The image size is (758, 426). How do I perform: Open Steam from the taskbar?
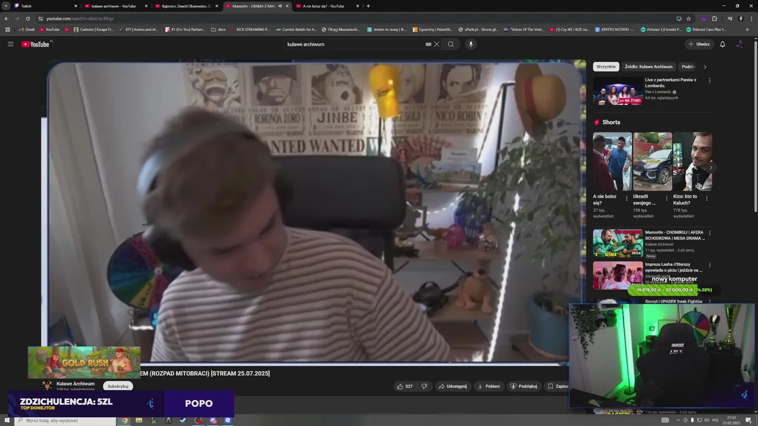pyautogui.click(x=184, y=420)
